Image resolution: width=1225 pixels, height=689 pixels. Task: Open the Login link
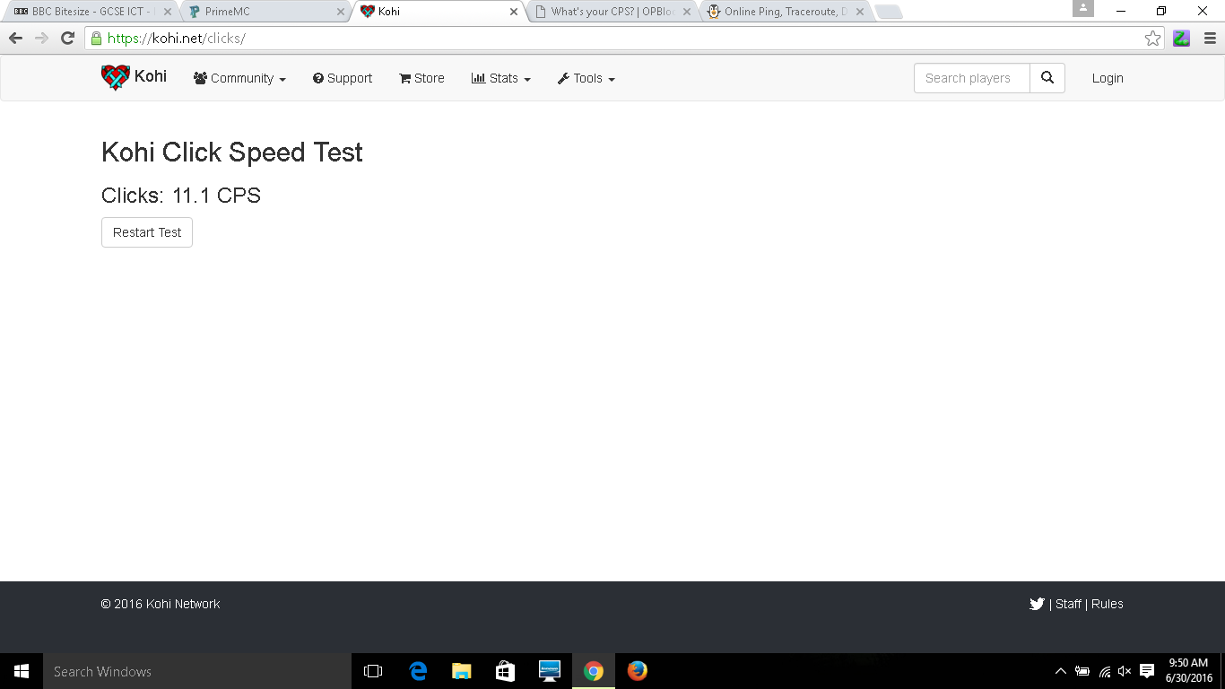1108,78
